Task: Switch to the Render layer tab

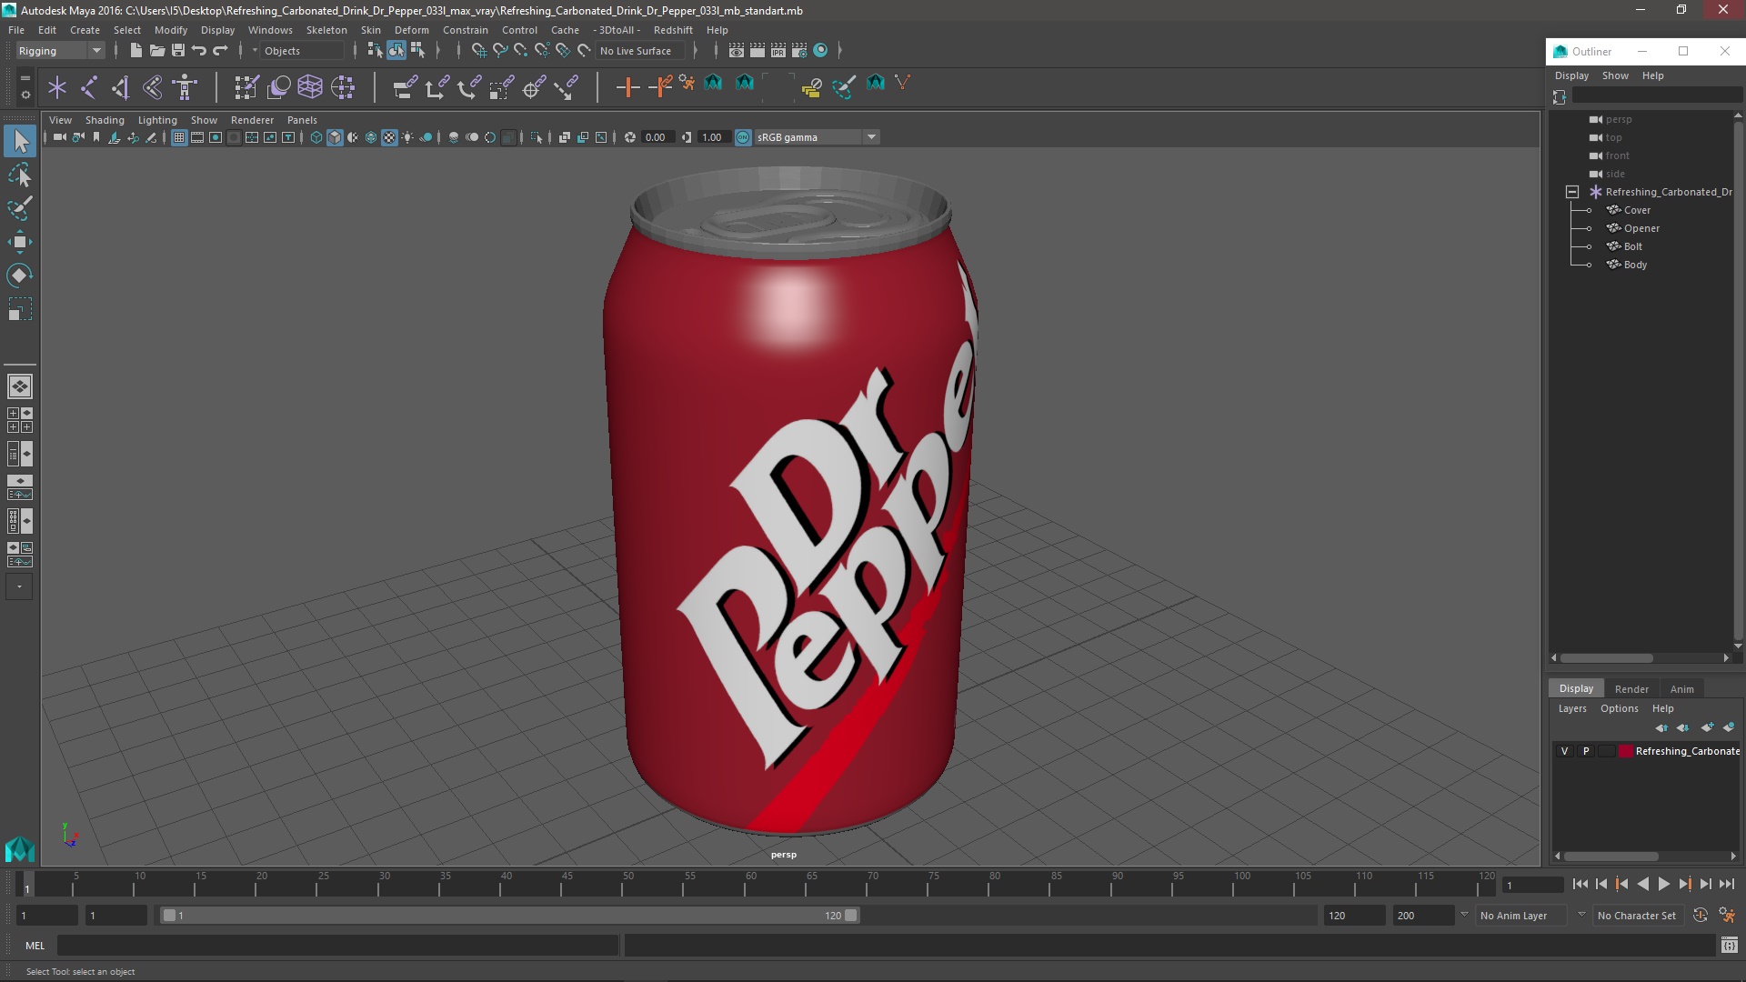Action: (1631, 688)
